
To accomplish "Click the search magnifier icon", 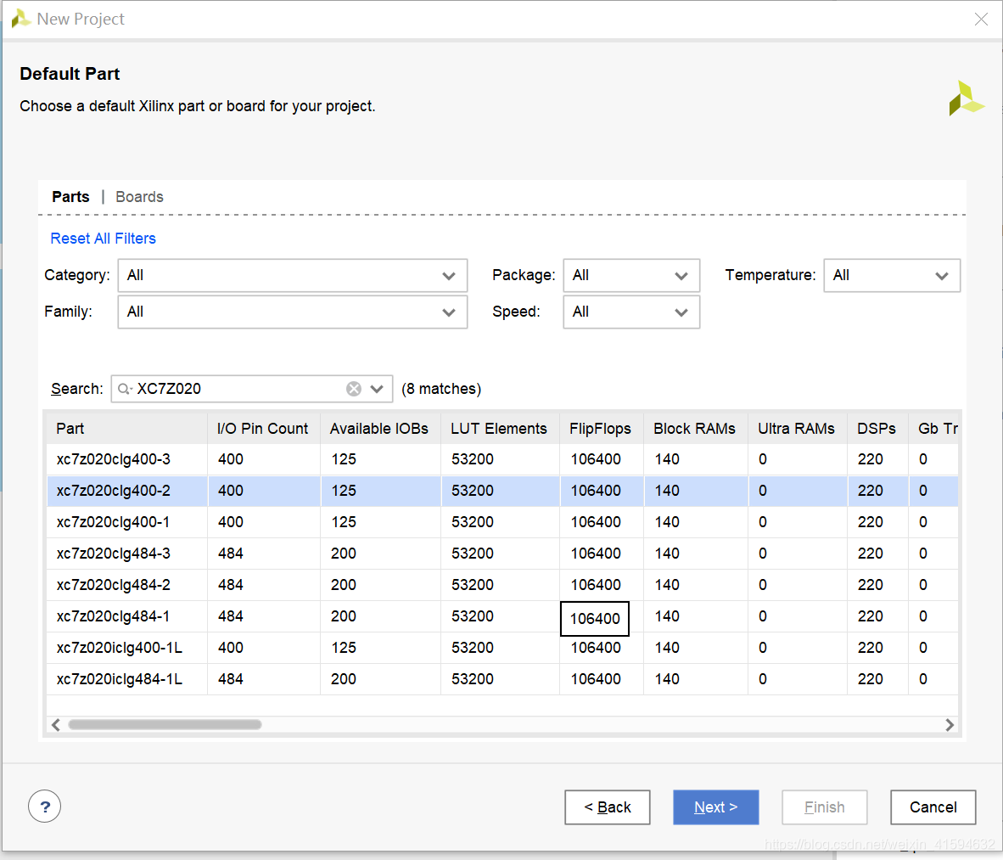I will 125,389.
